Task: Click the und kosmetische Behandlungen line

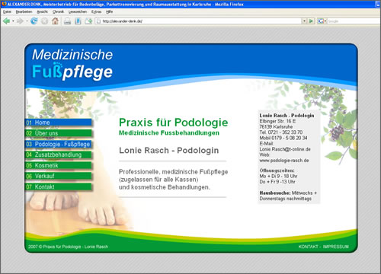Action: pos(165,187)
